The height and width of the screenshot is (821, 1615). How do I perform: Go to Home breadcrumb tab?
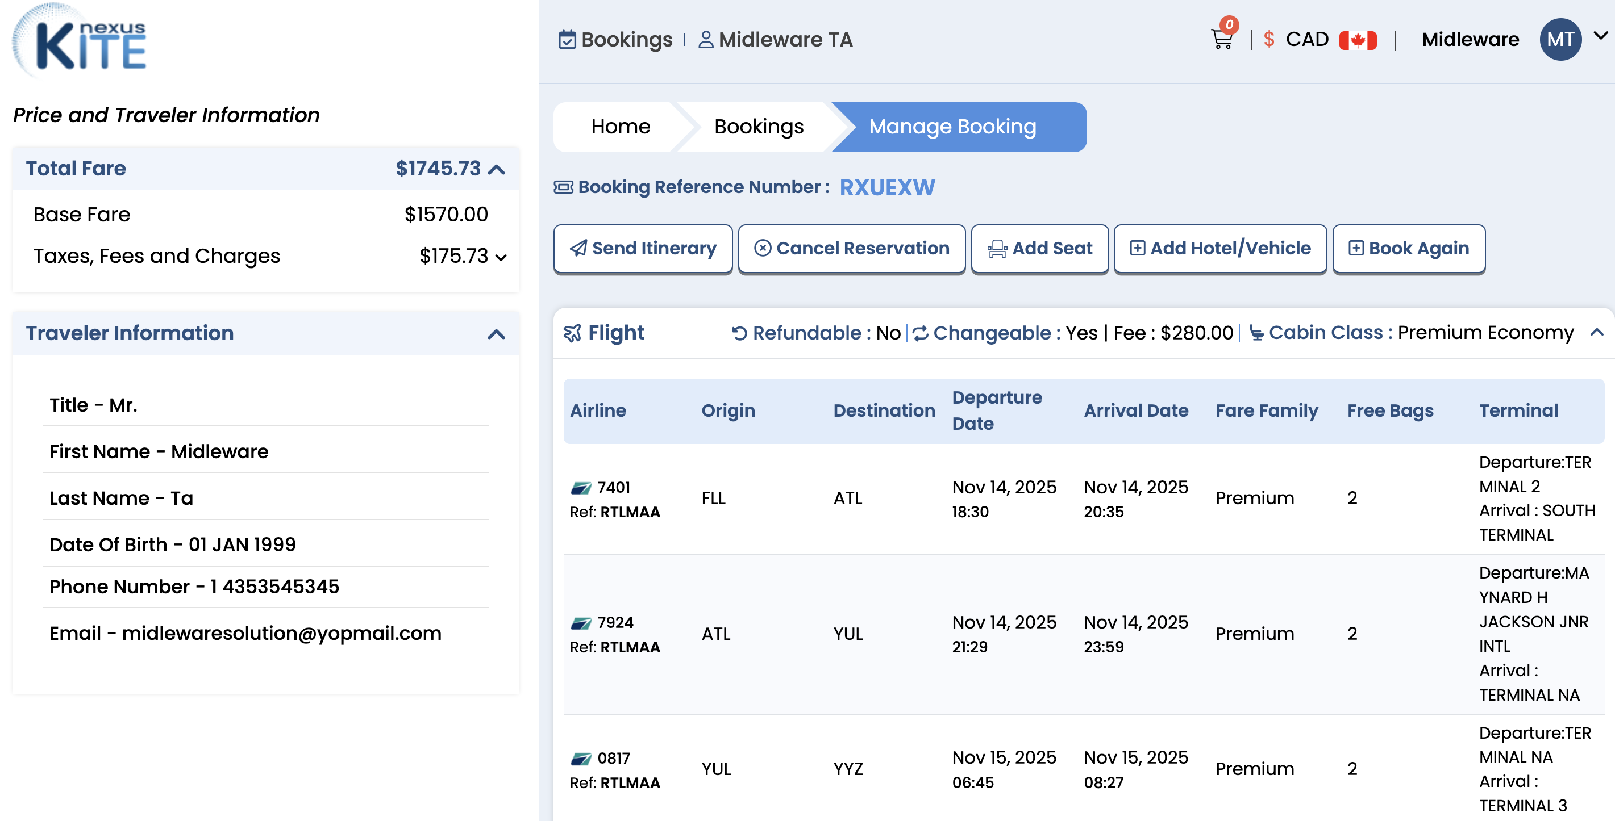620,127
